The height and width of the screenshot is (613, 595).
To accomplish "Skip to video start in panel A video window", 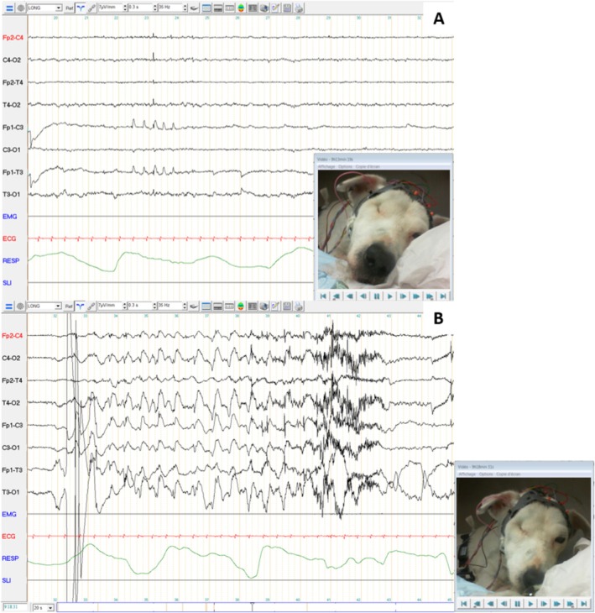I will point(323,296).
